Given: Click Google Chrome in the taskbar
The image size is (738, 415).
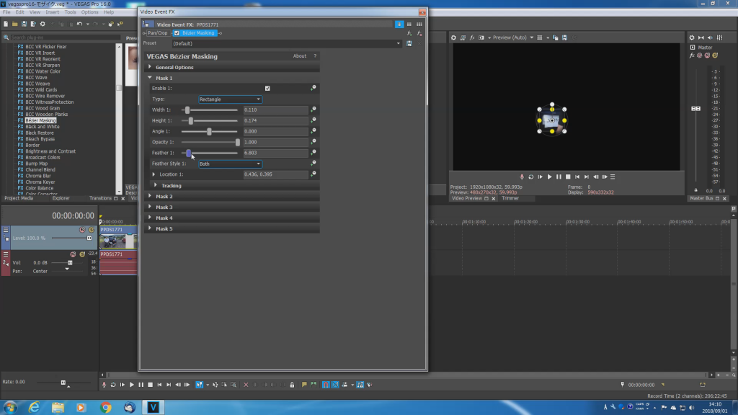Looking at the screenshot, I should [106, 407].
